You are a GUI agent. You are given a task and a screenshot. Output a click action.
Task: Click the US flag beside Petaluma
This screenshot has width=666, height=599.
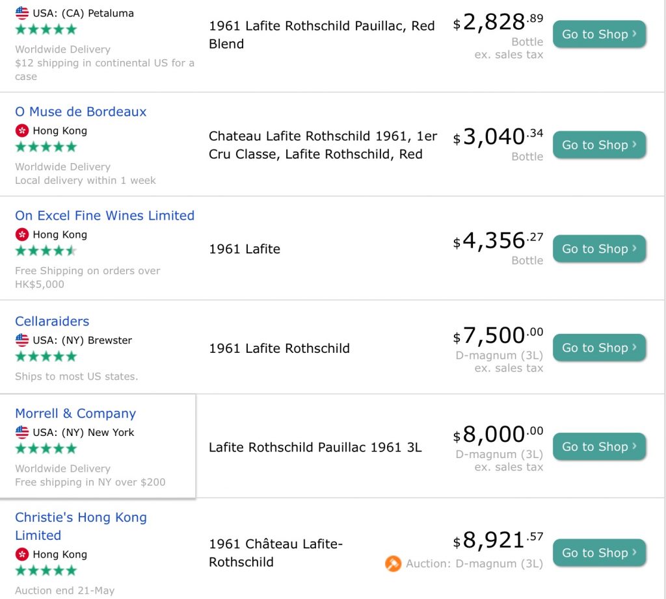click(22, 13)
